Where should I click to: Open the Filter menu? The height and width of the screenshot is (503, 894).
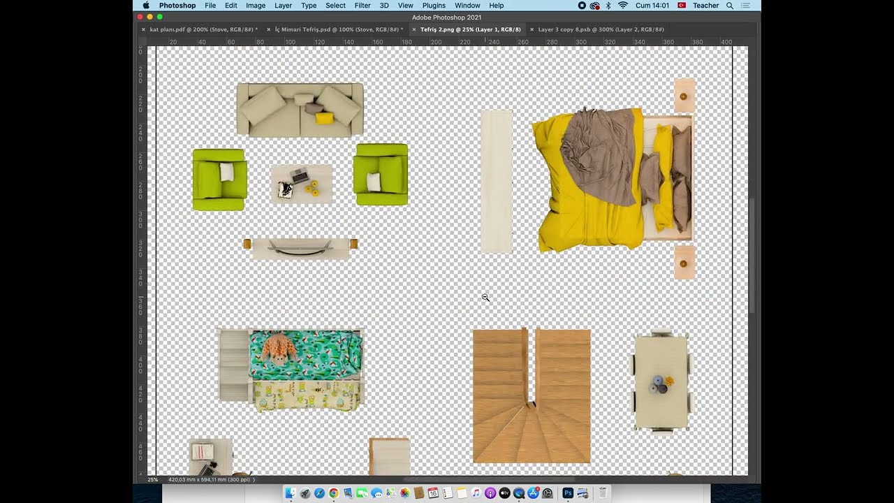click(362, 6)
